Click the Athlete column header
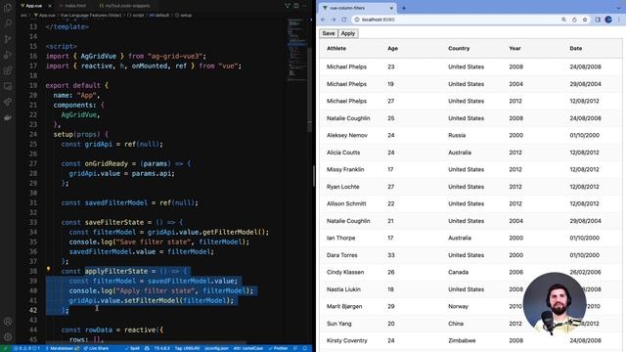This screenshot has height=352, width=626. pyautogui.click(x=336, y=48)
